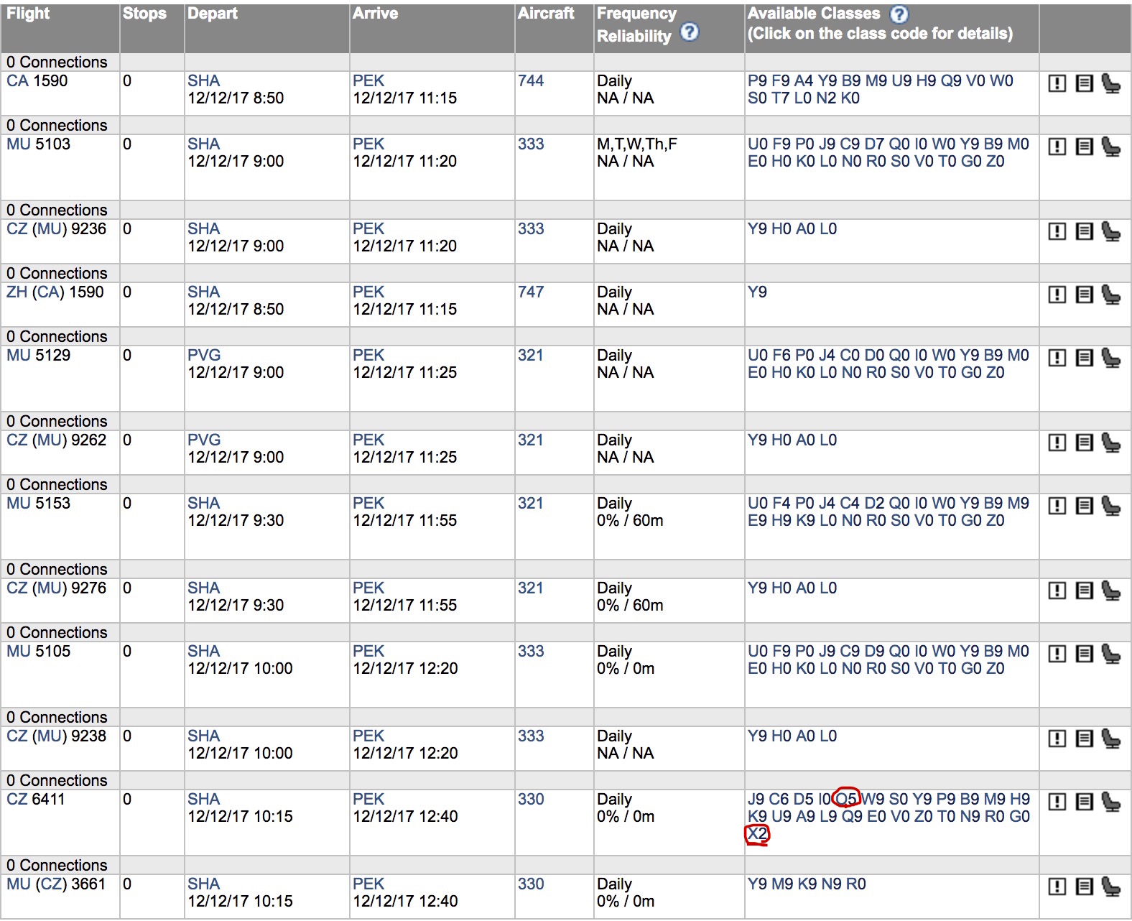Viewport: 1132px width, 921px height.
Task: Create flight alert for MU 5103
Action: (x=1057, y=147)
